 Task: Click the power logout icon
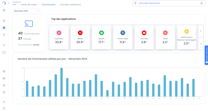click(4, 108)
